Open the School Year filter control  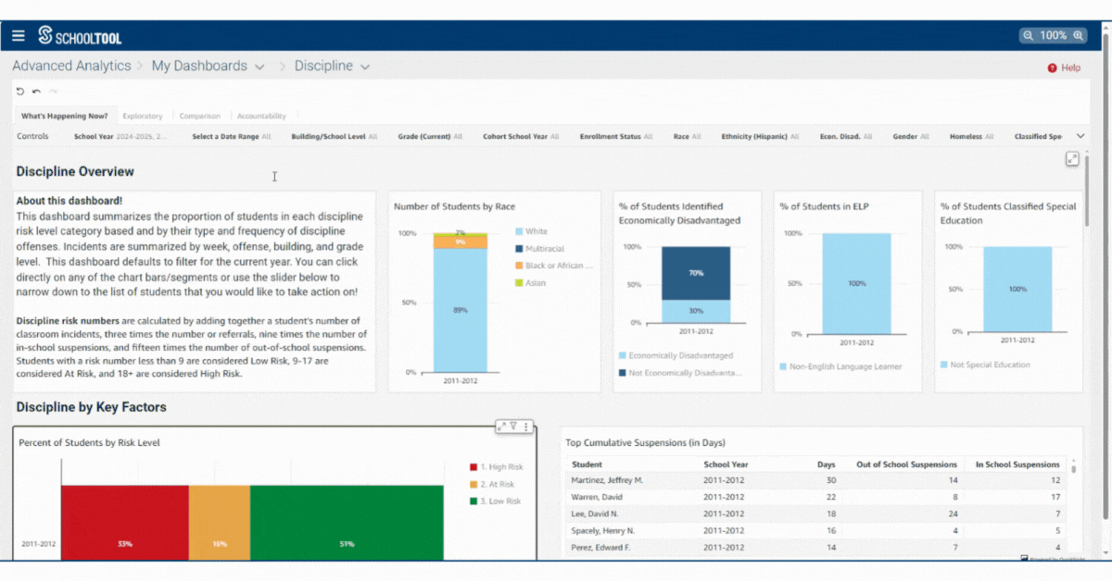pyautogui.click(x=120, y=137)
